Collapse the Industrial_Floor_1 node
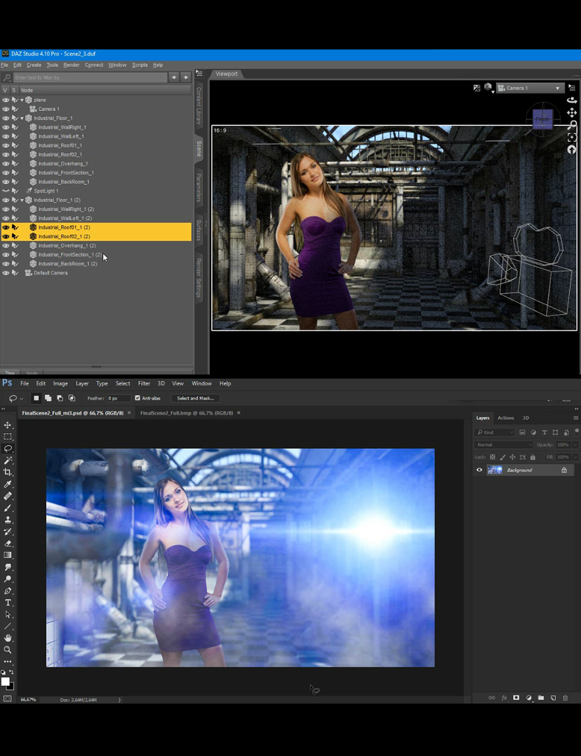Screen dimensions: 581x756 point(22,118)
